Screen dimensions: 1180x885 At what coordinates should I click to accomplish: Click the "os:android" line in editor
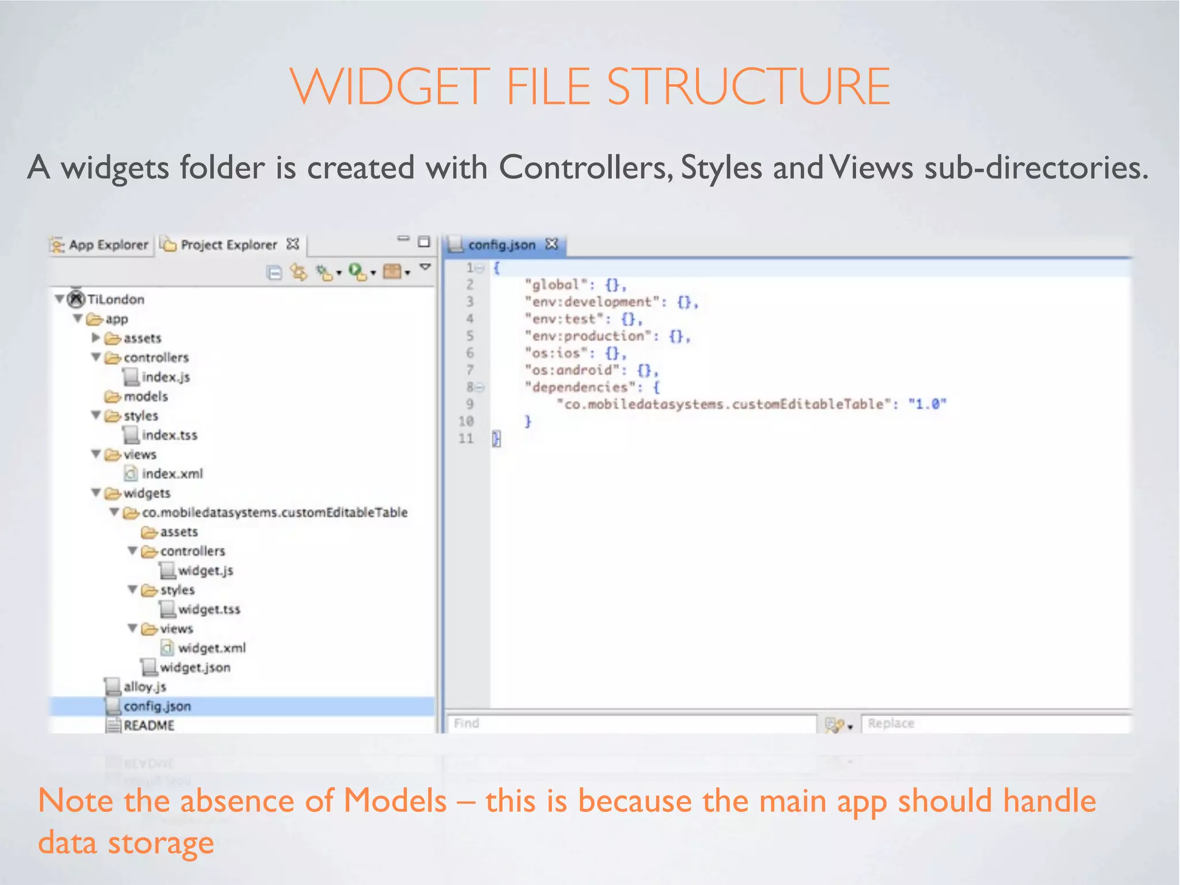(x=591, y=370)
